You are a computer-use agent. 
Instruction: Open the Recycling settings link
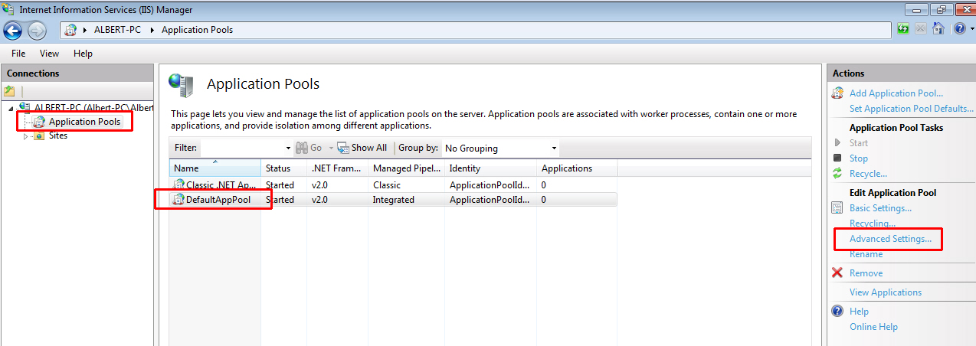873,224
